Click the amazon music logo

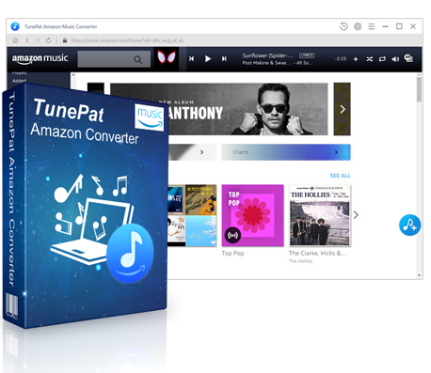pos(40,59)
